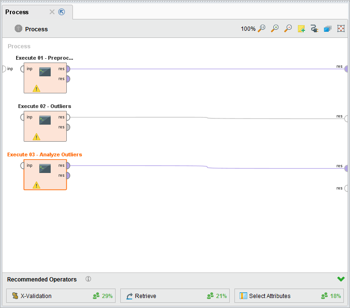Open Recommended Operators info icon
The image size is (350, 308).
89,279
